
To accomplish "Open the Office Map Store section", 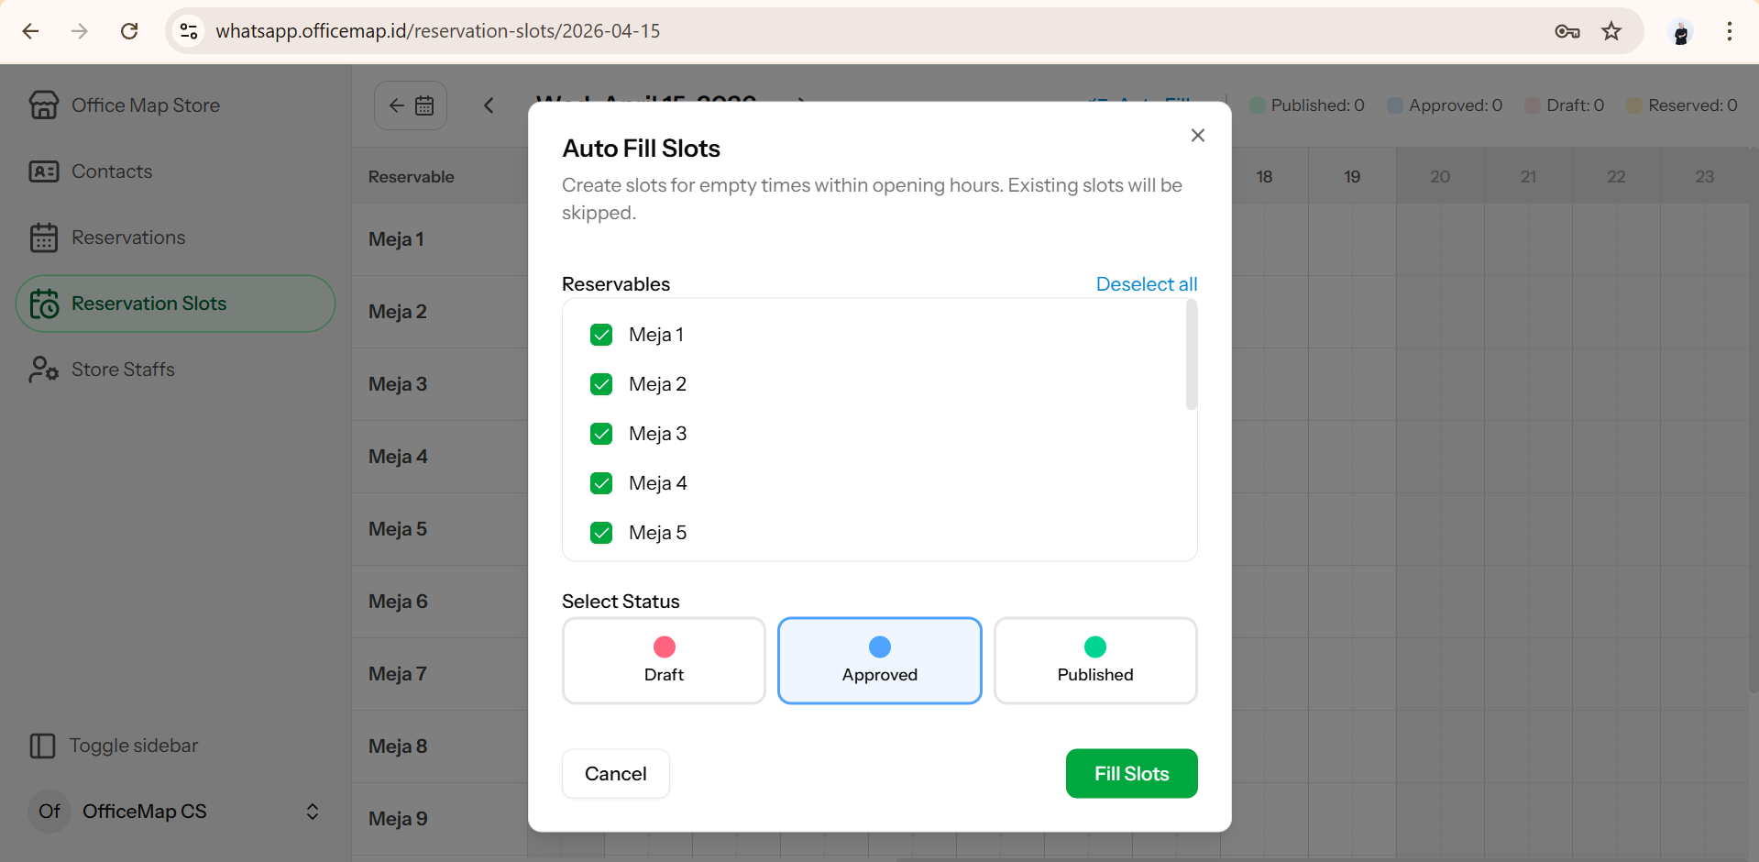I will pos(44,105).
